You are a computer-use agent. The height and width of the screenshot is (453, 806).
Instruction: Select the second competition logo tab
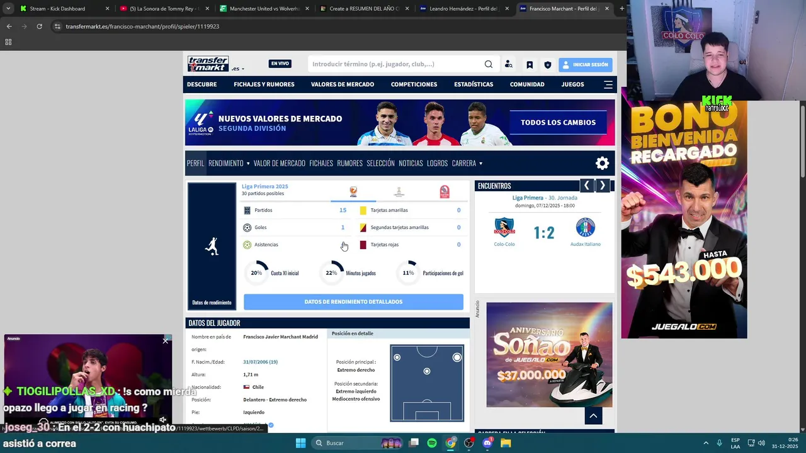pos(399,192)
